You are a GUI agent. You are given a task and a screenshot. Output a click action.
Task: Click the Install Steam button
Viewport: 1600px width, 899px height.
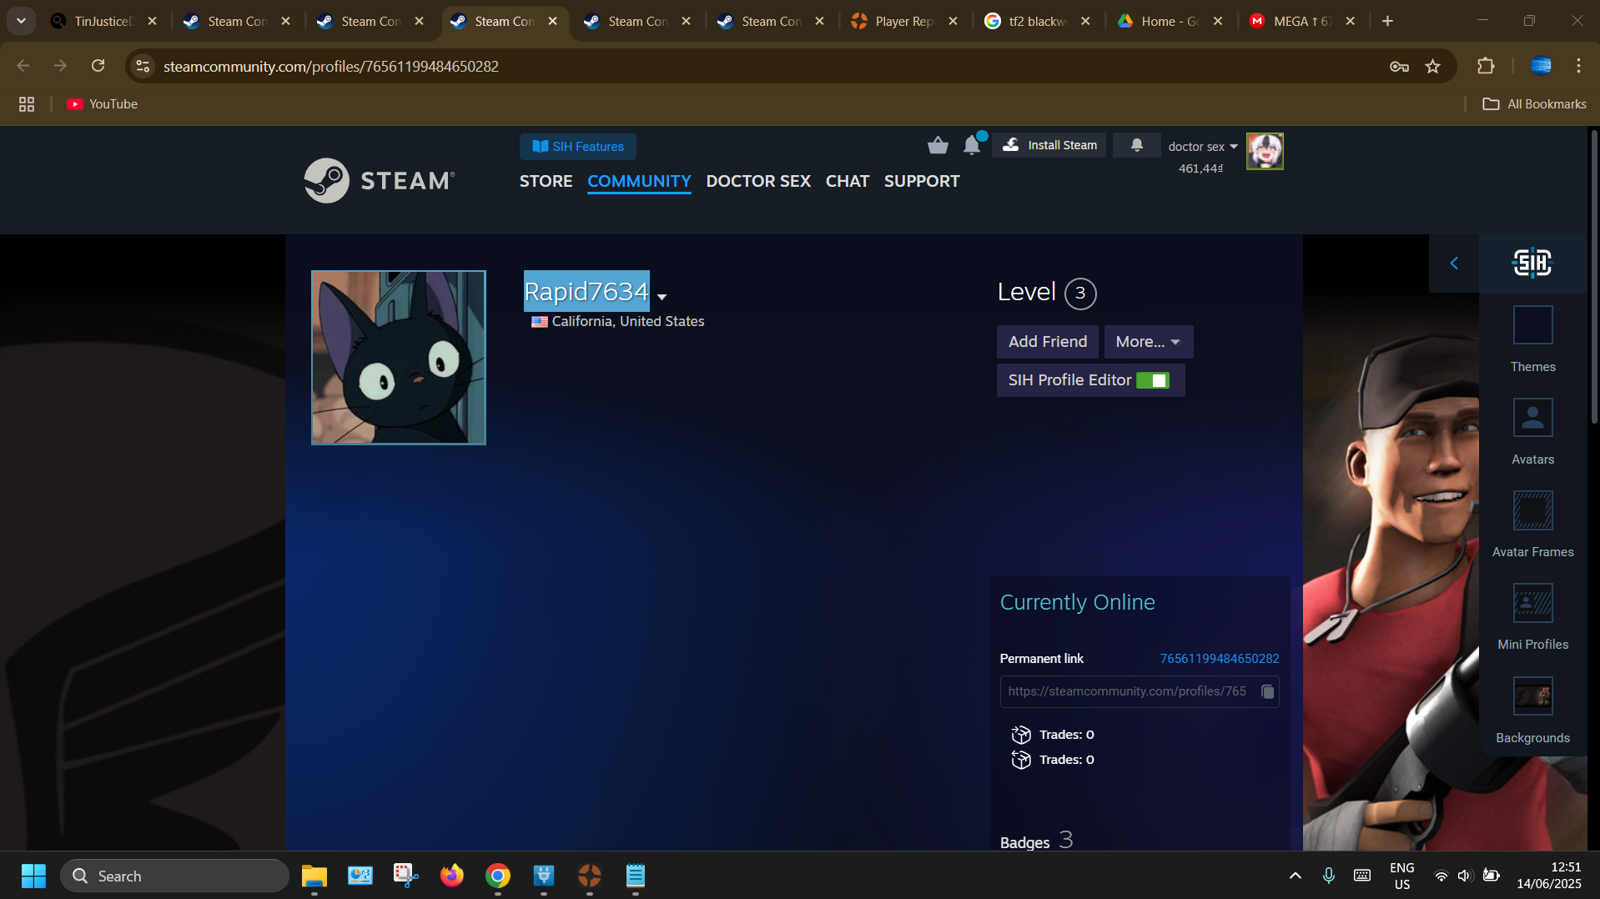[1049, 145]
